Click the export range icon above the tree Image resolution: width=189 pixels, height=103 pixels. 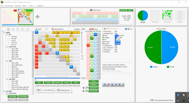(22, 29)
